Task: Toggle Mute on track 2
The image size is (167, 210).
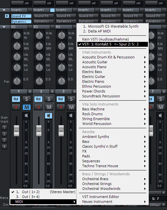Action: [x=49, y=107]
